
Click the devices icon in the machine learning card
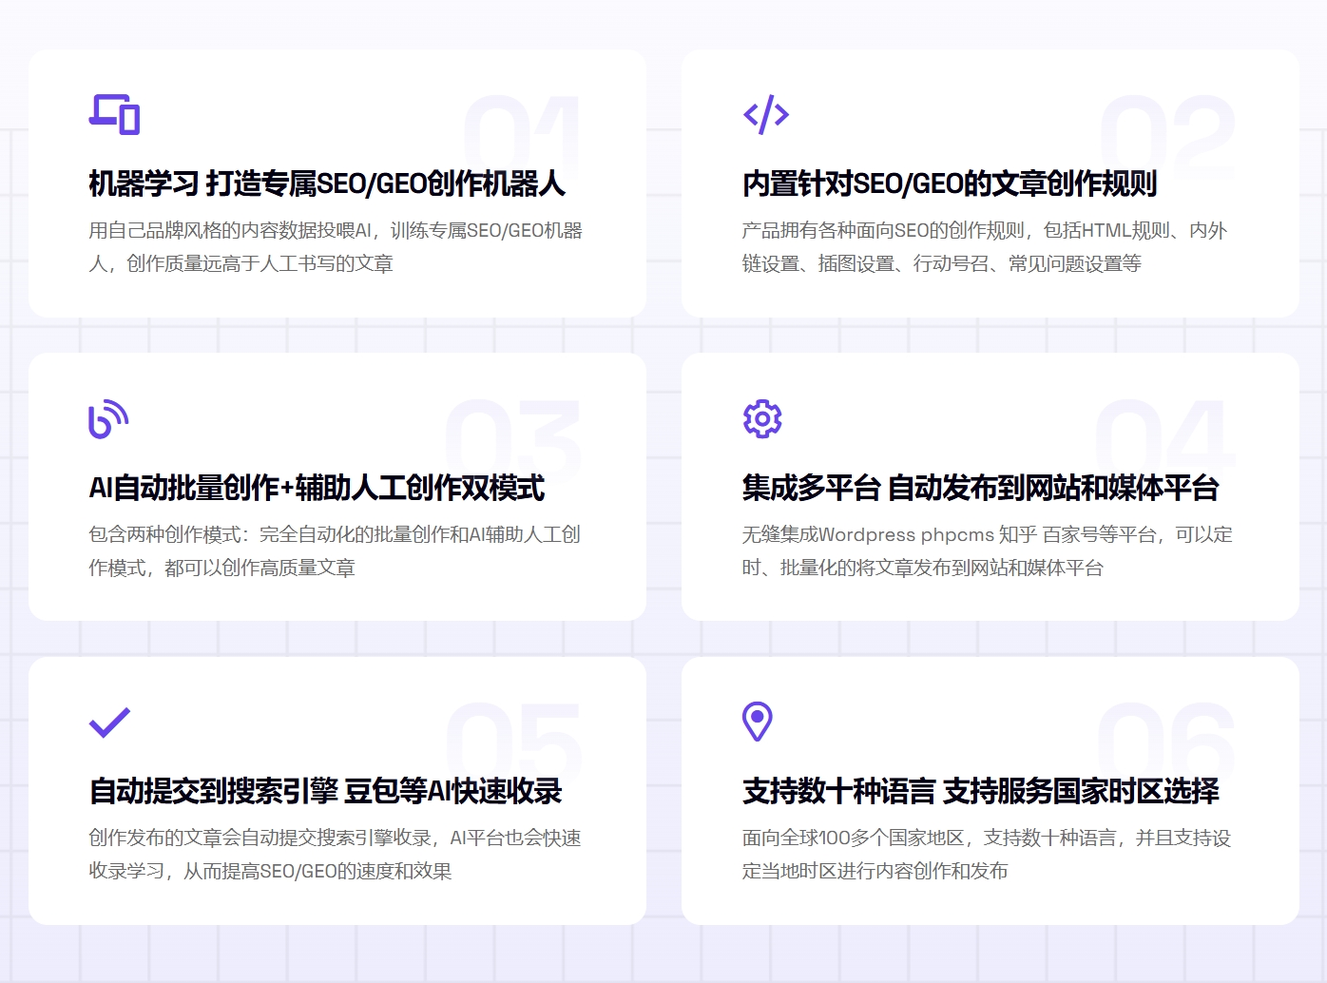pos(114,115)
